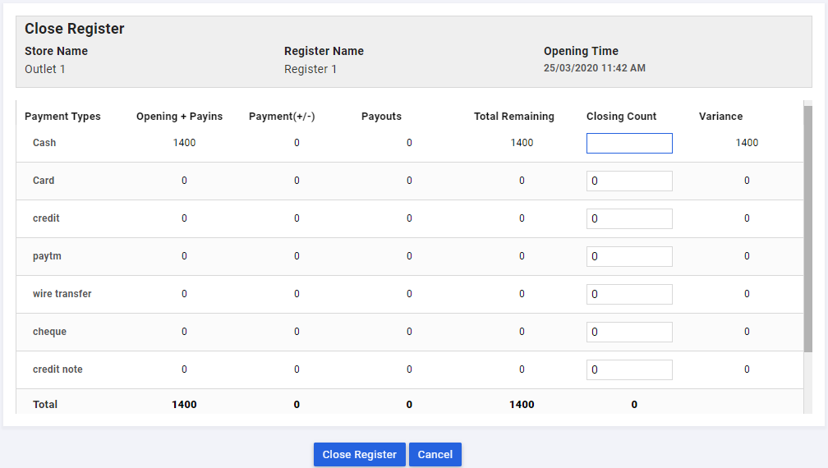
Task: Select the Payment(+/-) column header
Action: pos(282,116)
